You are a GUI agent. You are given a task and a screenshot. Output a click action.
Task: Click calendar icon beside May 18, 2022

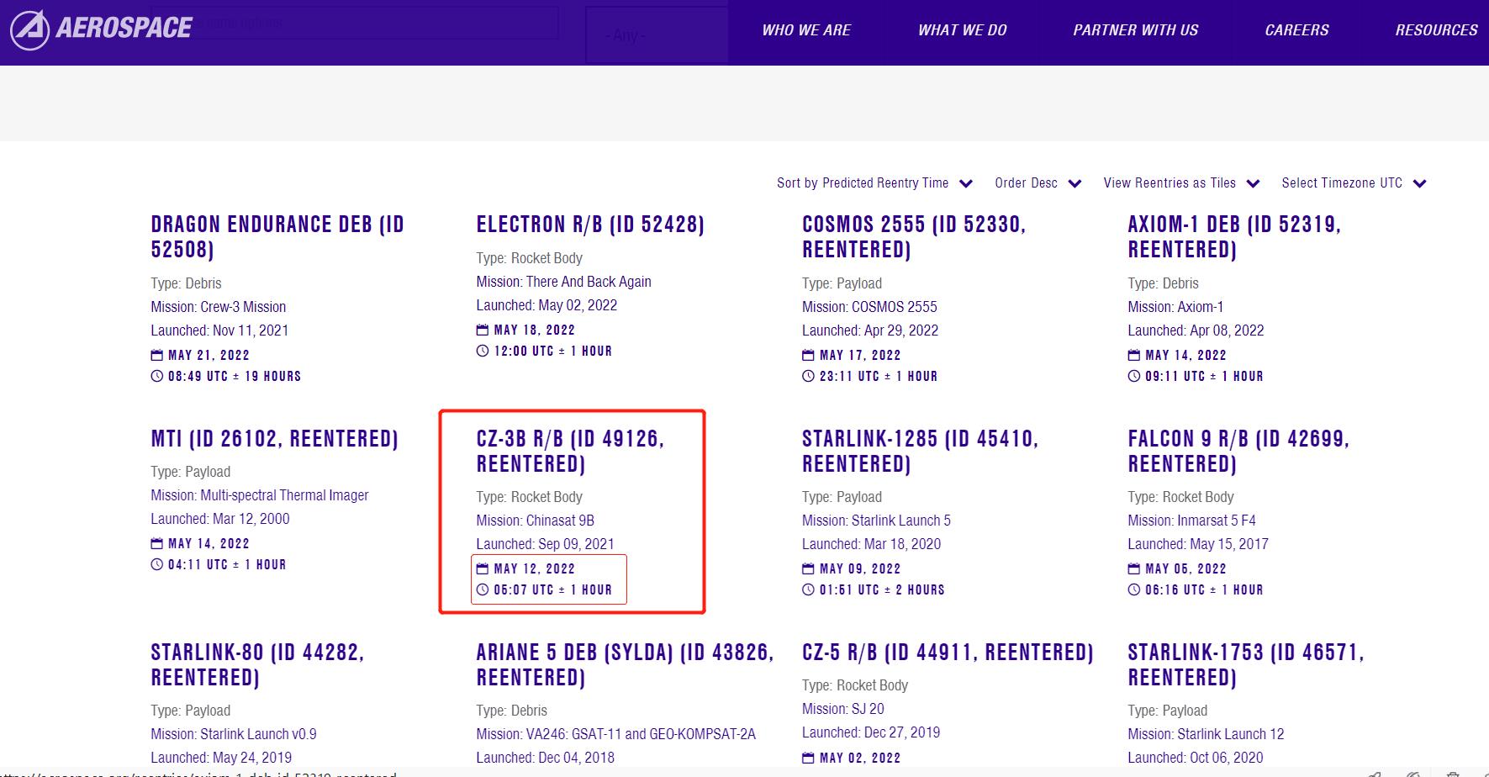pyautogui.click(x=483, y=330)
